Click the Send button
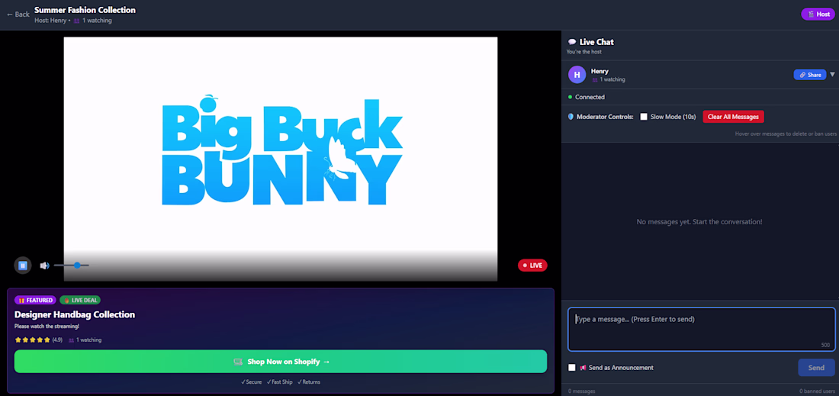Viewport: 839px width, 396px height. tap(816, 368)
